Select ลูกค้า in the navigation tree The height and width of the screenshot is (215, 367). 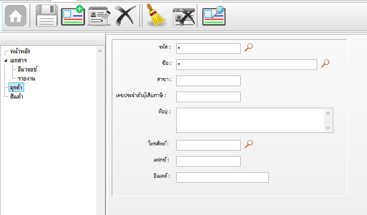click(x=16, y=87)
